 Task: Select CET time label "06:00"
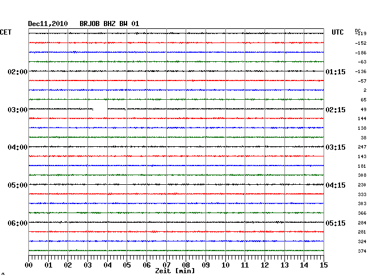(18, 223)
